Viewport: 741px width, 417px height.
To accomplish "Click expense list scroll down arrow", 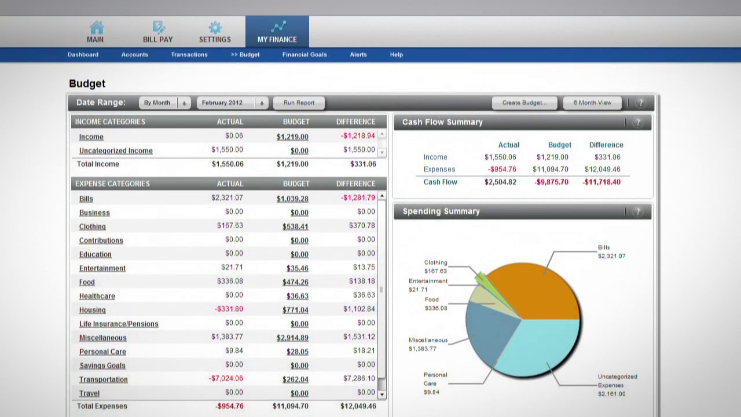I will click(x=381, y=394).
